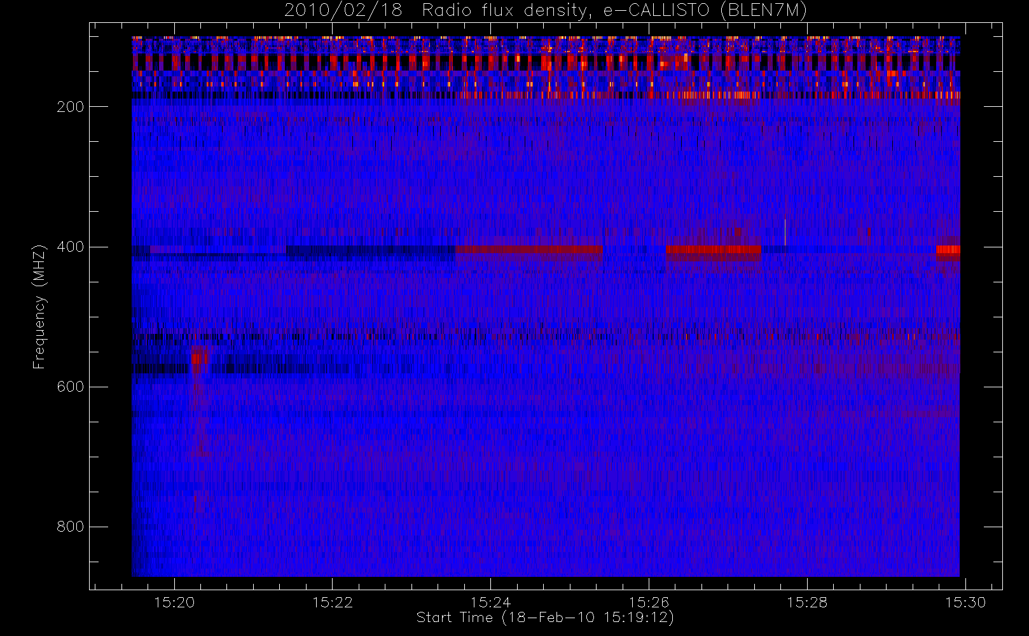Click the thin yellow vertical spike near 15:28
The width and height of the screenshot is (1029, 636).
click(x=785, y=232)
